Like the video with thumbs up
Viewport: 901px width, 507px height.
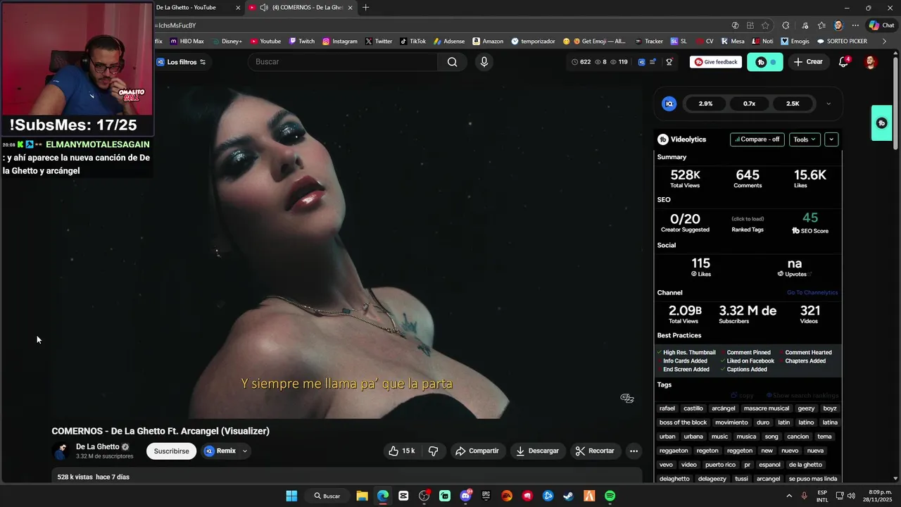tap(403, 451)
